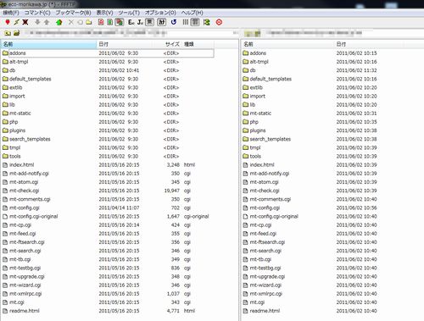Go up one folder in local pane
The width and height of the screenshot is (424, 321).
coord(8,33)
